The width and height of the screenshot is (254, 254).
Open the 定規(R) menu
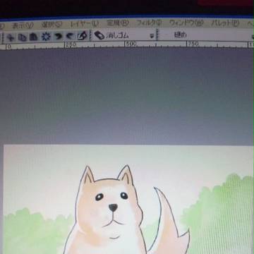click(118, 23)
